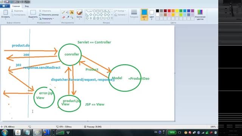Switch to the Главная (Home) tab
The image size is (242, 136).
(x=16, y=6)
